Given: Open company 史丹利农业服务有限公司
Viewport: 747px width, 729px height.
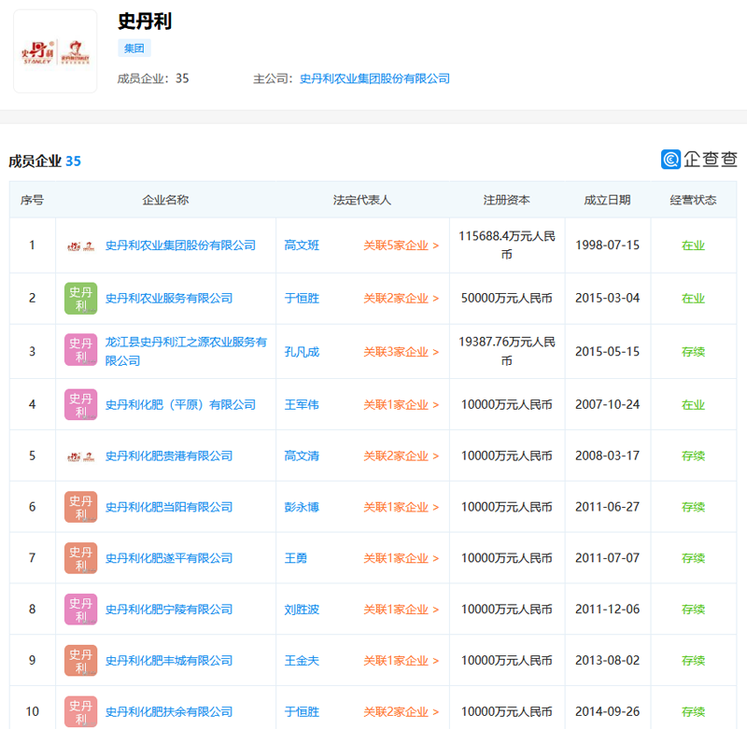Looking at the screenshot, I should [x=169, y=299].
